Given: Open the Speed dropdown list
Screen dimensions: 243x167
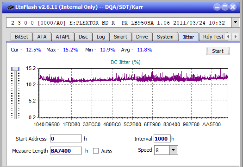Looking at the screenshot, I should pyautogui.click(x=174, y=150).
